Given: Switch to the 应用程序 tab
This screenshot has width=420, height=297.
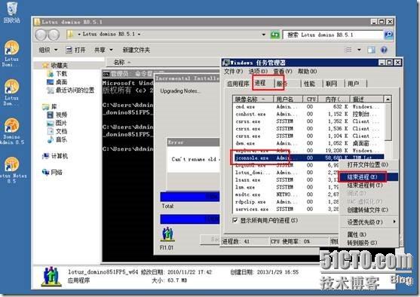Looking at the screenshot, I should (238, 84).
